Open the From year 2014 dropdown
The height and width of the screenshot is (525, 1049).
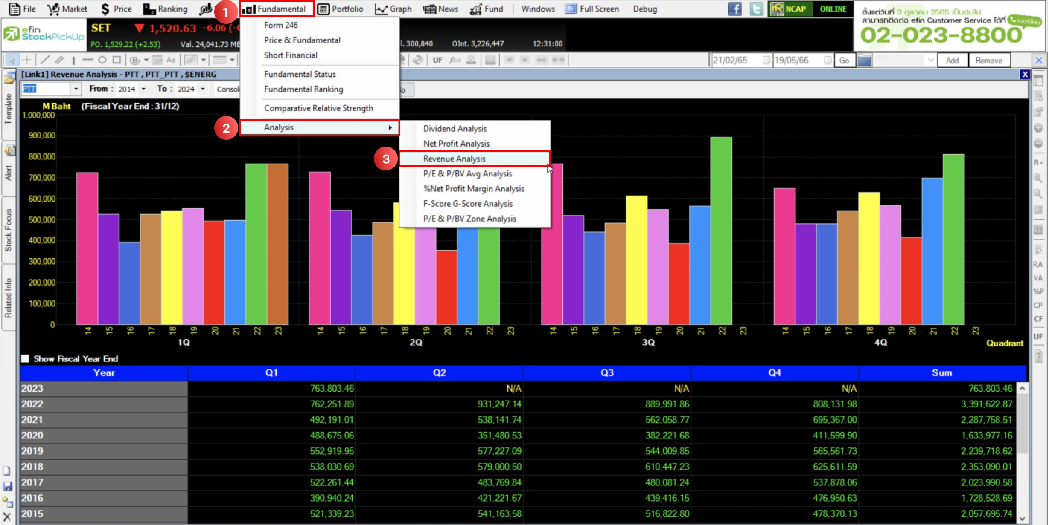coord(143,89)
